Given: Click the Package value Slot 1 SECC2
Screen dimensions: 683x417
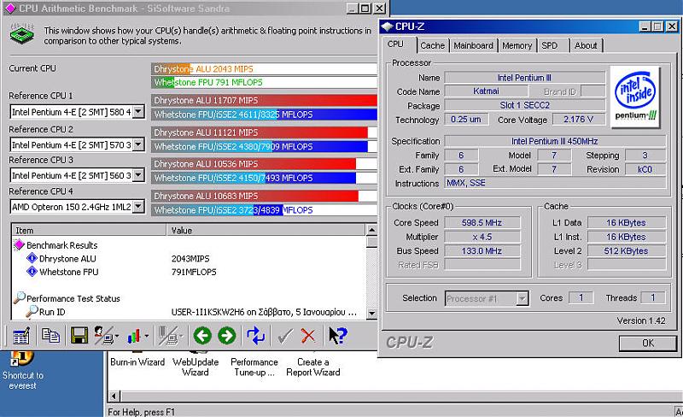Looking at the screenshot, I should pyautogui.click(x=524, y=105).
